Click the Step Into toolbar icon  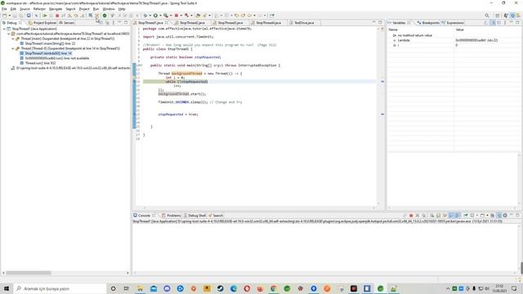click(69, 16)
